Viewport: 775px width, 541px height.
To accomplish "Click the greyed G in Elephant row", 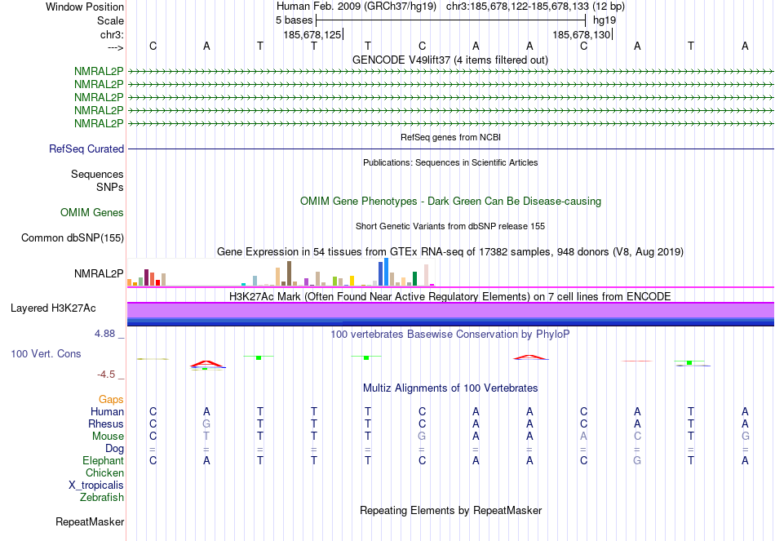I will click(x=637, y=460).
